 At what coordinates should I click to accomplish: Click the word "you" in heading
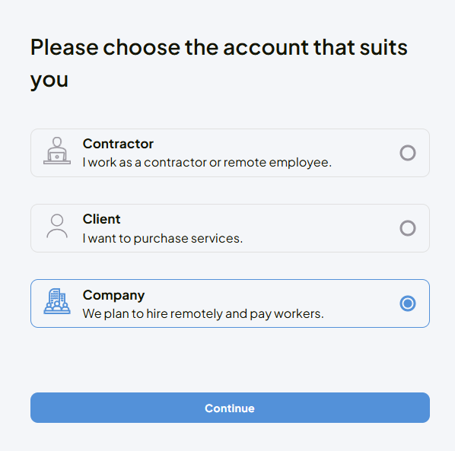tap(49, 80)
